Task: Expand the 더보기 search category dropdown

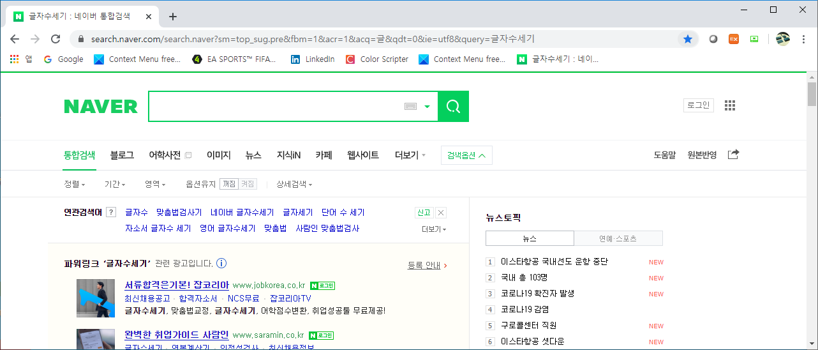Action: tap(410, 155)
